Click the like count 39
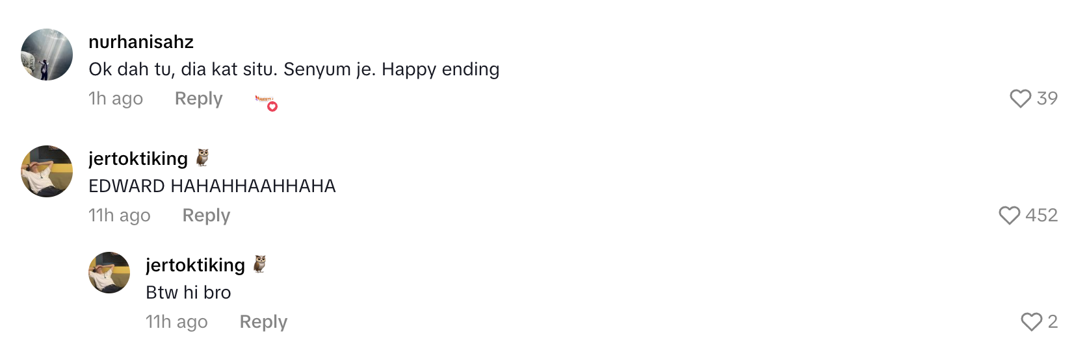Image resolution: width=1074 pixels, height=357 pixels. point(1047,99)
